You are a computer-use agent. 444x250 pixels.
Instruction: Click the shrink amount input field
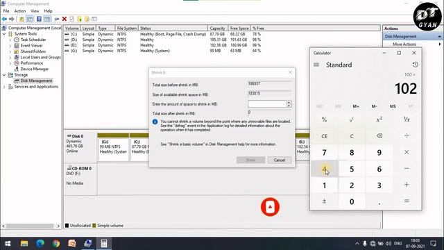pyautogui.click(x=266, y=104)
